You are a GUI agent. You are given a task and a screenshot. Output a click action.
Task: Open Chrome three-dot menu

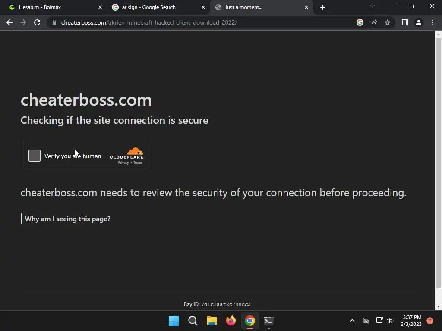pyautogui.click(x=433, y=22)
